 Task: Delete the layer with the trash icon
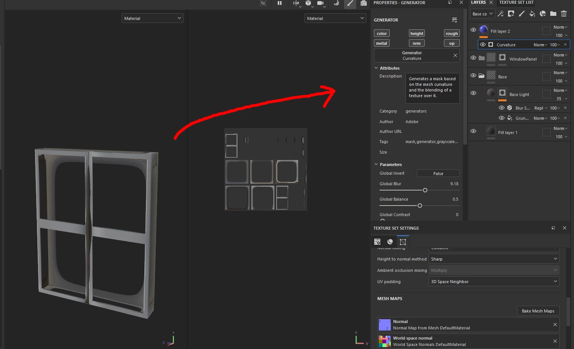tap(564, 14)
